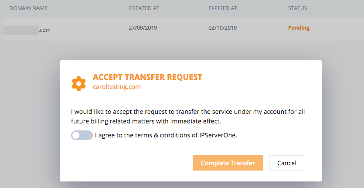Click the 'IPServerOne' word in the agreement label

(218, 135)
